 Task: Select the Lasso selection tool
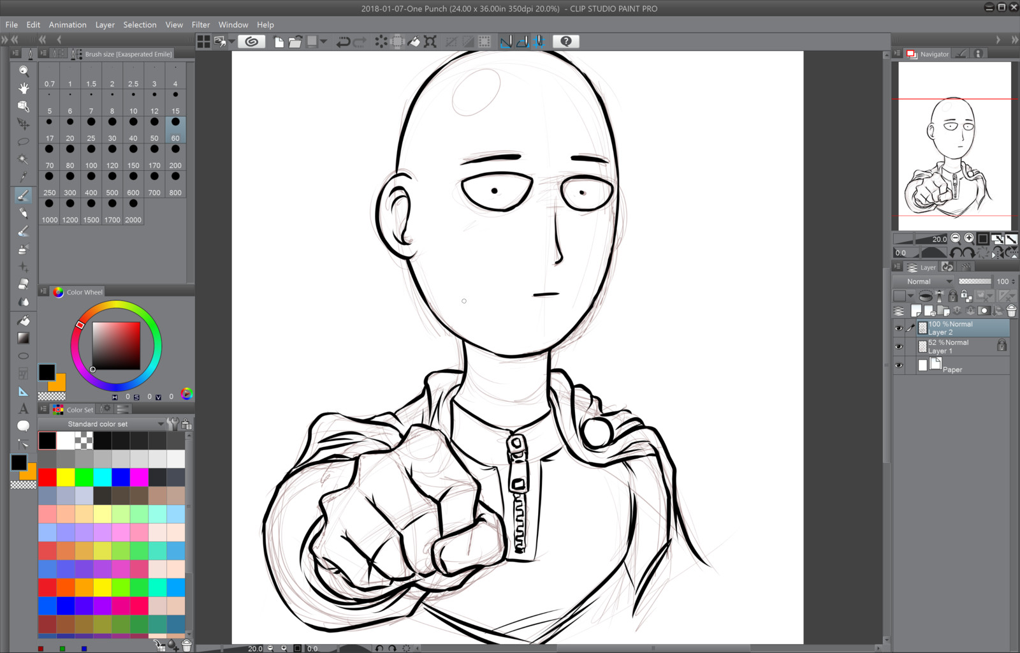coord(24,142)
